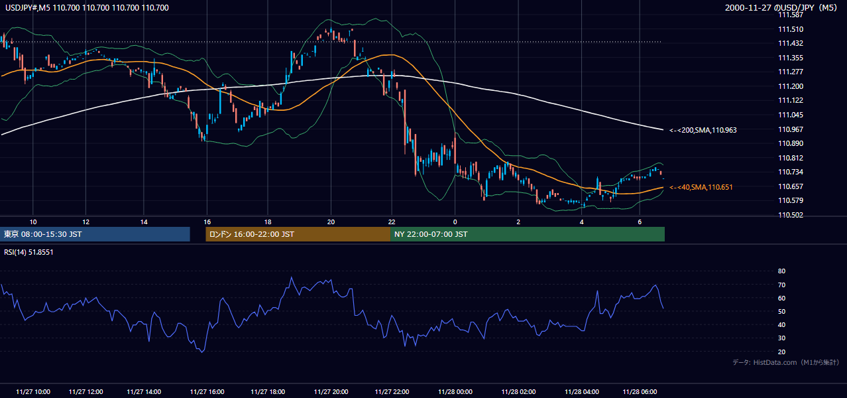Click the 111.587 price axis label
The width and height of the screenshot is (847, 398).
click(790, 15)
